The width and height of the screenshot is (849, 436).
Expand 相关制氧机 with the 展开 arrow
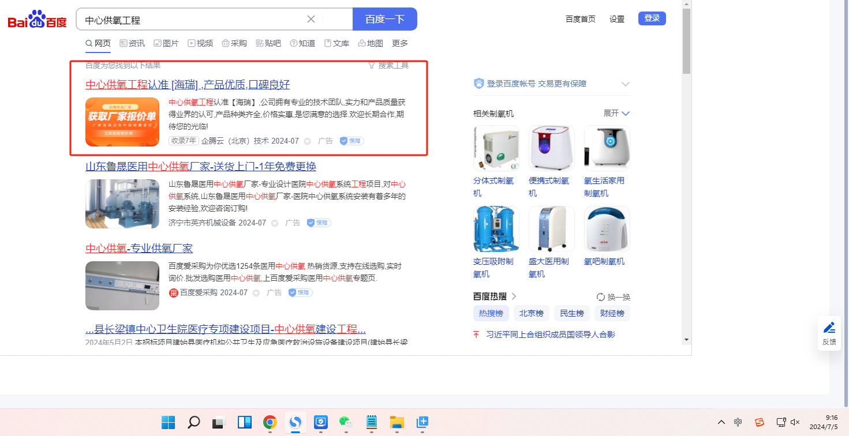pos(626,114)
